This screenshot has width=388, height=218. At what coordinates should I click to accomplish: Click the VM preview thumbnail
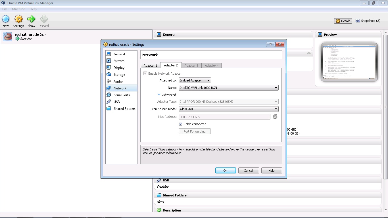coord(349,62)
